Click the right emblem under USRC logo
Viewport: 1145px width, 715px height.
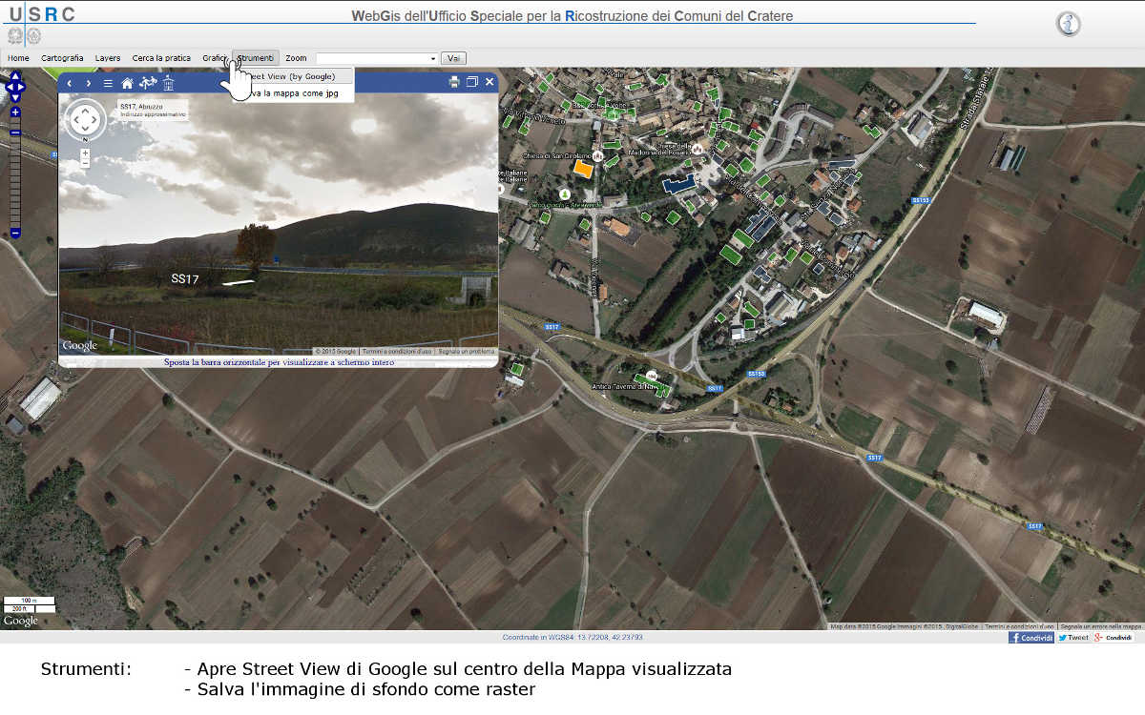pyautogui.click(x=33, y=36)
